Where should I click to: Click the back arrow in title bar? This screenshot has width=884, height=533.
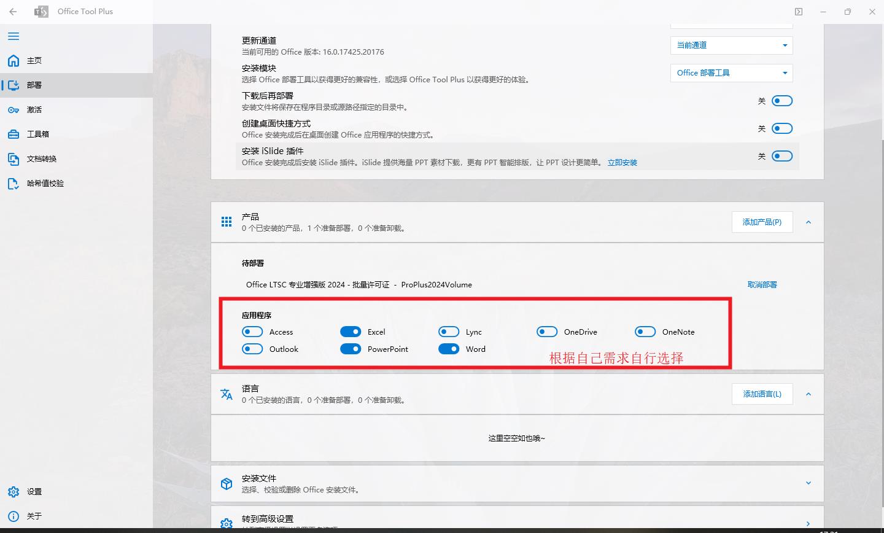12,11
